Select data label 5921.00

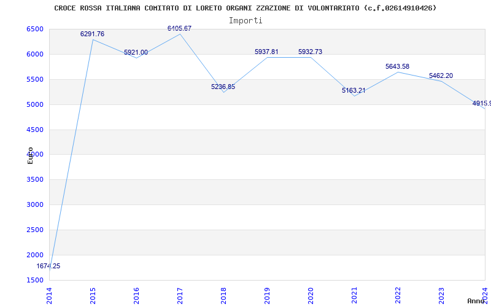coord(136,53)
